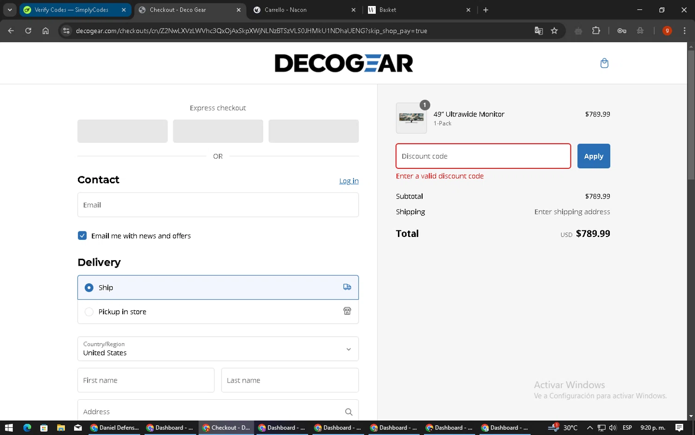Click the network tray icon

(601, 428)
